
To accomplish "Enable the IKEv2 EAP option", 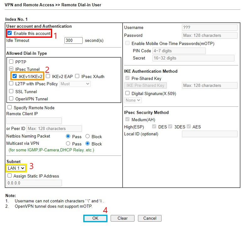I will click(x=48, y=76).
